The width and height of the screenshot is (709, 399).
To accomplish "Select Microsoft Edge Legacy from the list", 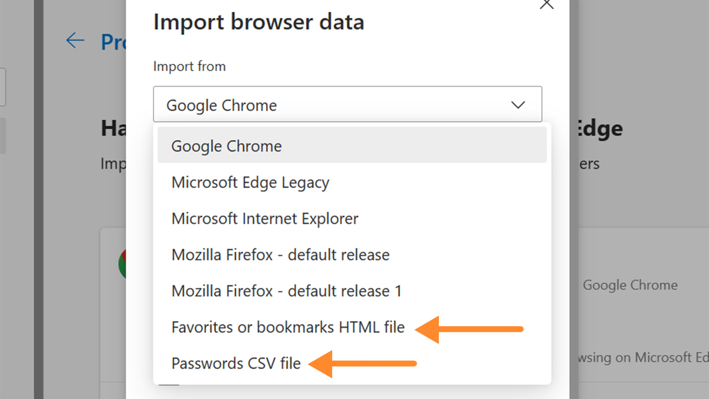I will coord(250,183).
